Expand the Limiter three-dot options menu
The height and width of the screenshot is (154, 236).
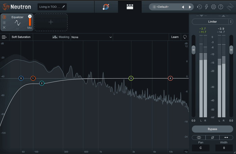click(x=231, y=22)
